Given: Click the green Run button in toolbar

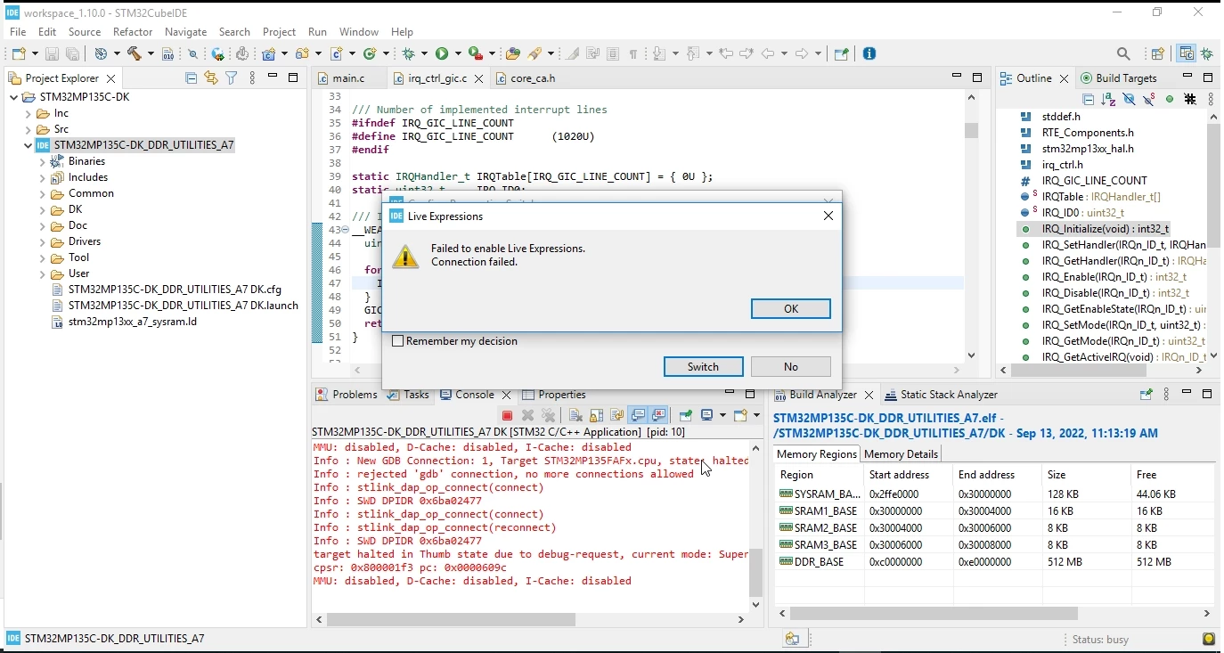Looking at the screenshot, I should [443, 53].
